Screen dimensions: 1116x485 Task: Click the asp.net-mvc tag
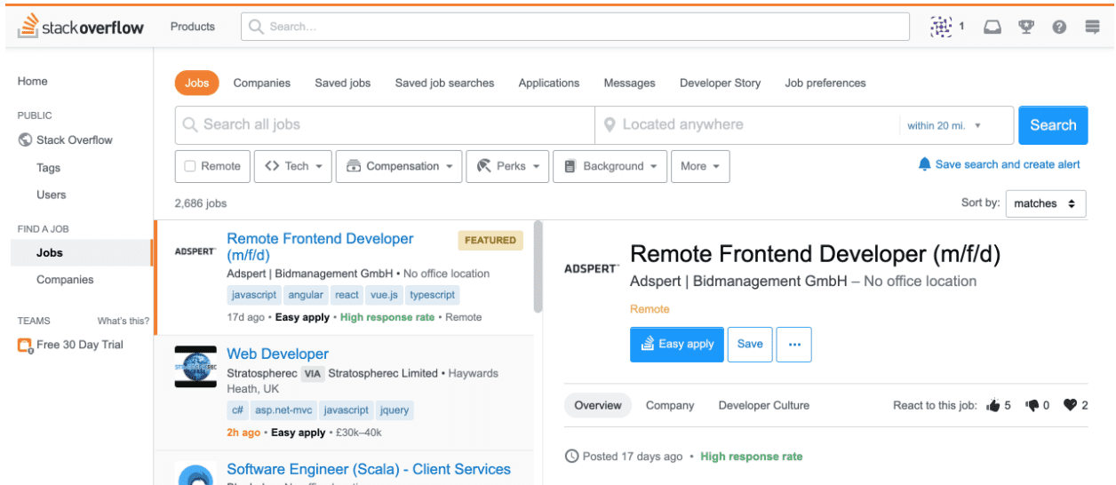(283, 410)
